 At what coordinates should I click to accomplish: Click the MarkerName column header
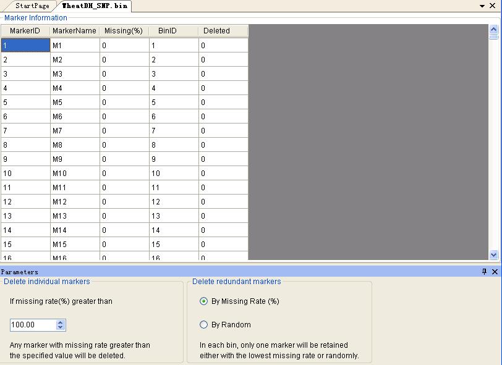[74, 31]
